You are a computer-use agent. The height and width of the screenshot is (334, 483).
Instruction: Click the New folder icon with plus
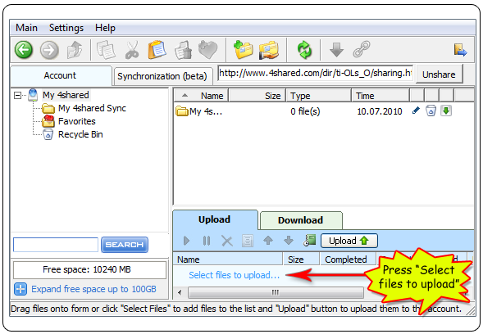pos(243,49)
